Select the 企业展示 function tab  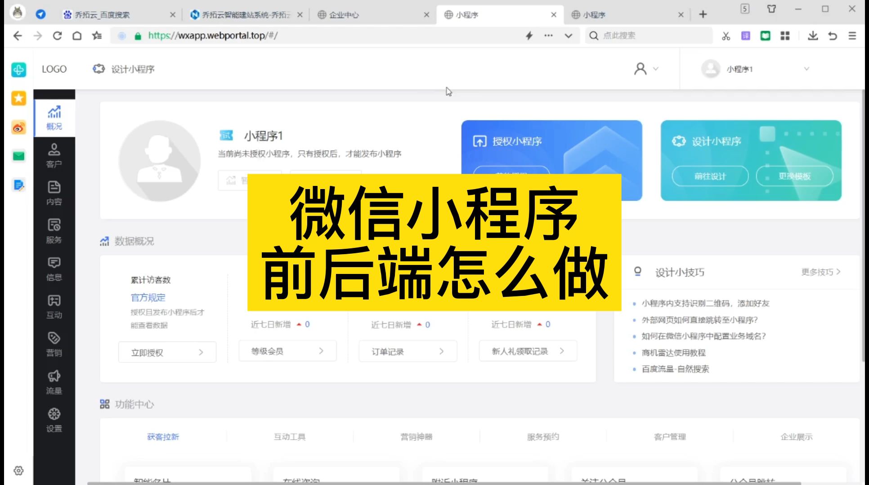(x=797, y=436)
